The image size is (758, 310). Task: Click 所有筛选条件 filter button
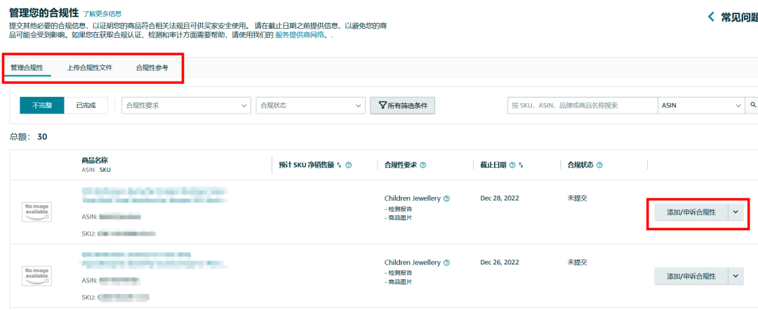pyautogui.click(x=402, y=105)
